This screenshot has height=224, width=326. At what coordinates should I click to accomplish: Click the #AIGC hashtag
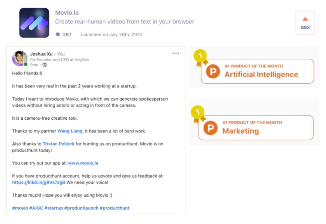pos(36,208)
